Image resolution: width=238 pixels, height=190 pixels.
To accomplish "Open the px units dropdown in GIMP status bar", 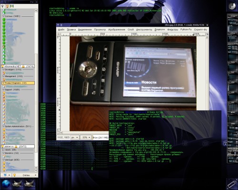I will coord(75,137).
